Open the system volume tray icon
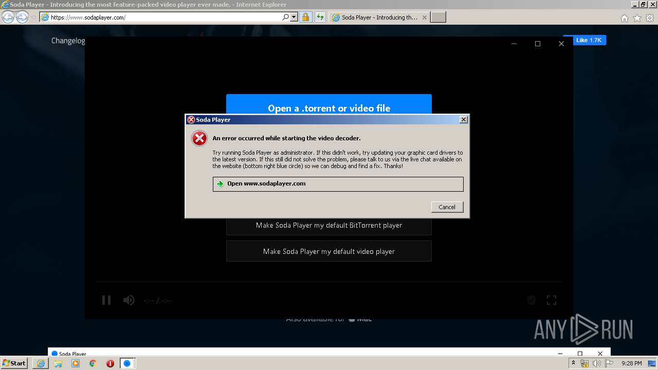Viewport: 658px width, 370px height. (x=597, y=363)
